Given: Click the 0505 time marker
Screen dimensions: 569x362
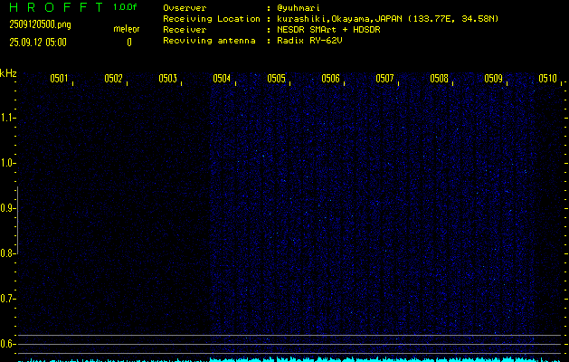Looking at the screenshot, I should point(276,79).
